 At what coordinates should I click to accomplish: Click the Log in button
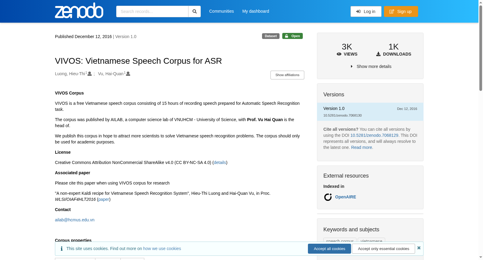(366, 11)
